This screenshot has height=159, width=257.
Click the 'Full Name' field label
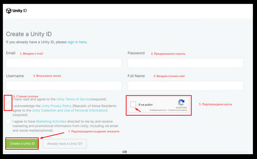136,76
